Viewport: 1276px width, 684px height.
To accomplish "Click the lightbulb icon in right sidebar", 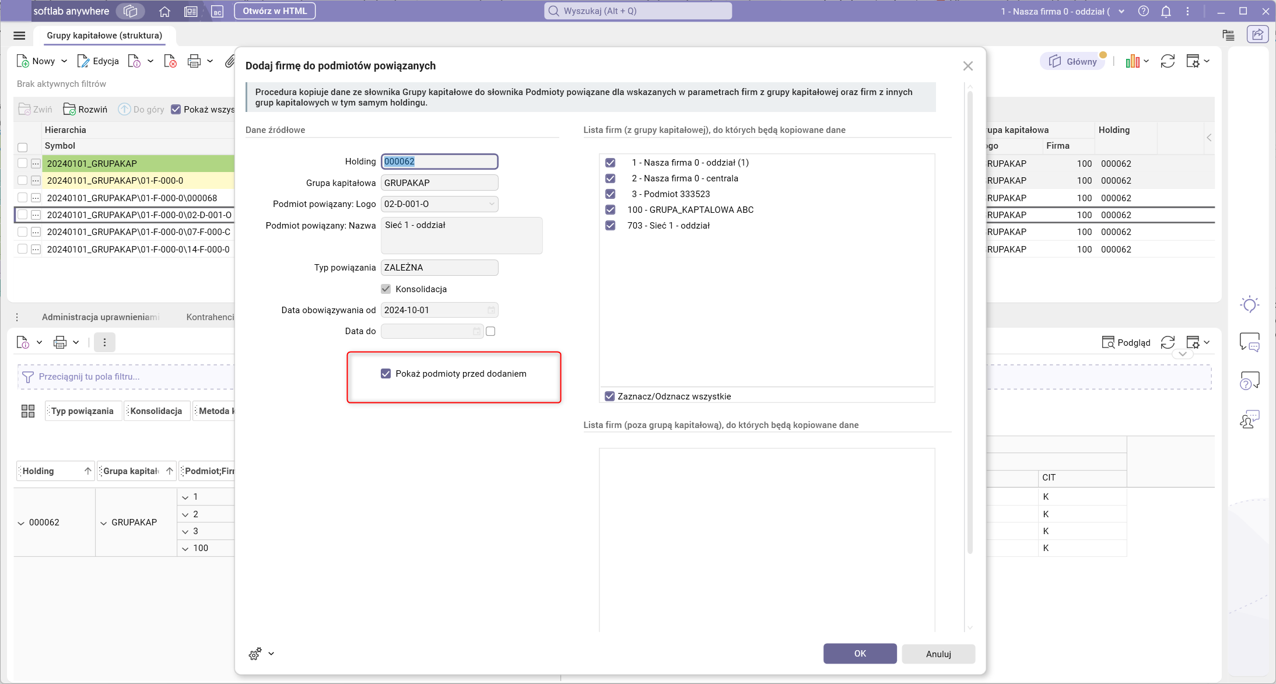I will [x=1249, y=304].
